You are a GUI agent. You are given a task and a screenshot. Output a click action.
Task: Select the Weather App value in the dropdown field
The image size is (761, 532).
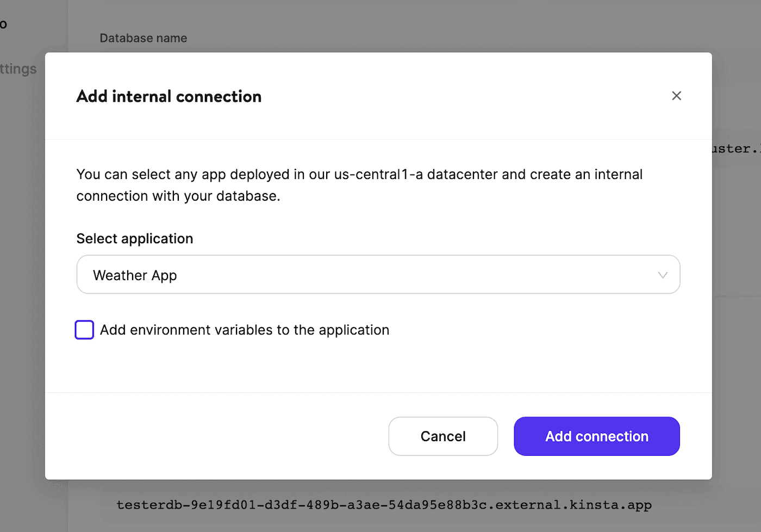[135, 275]
